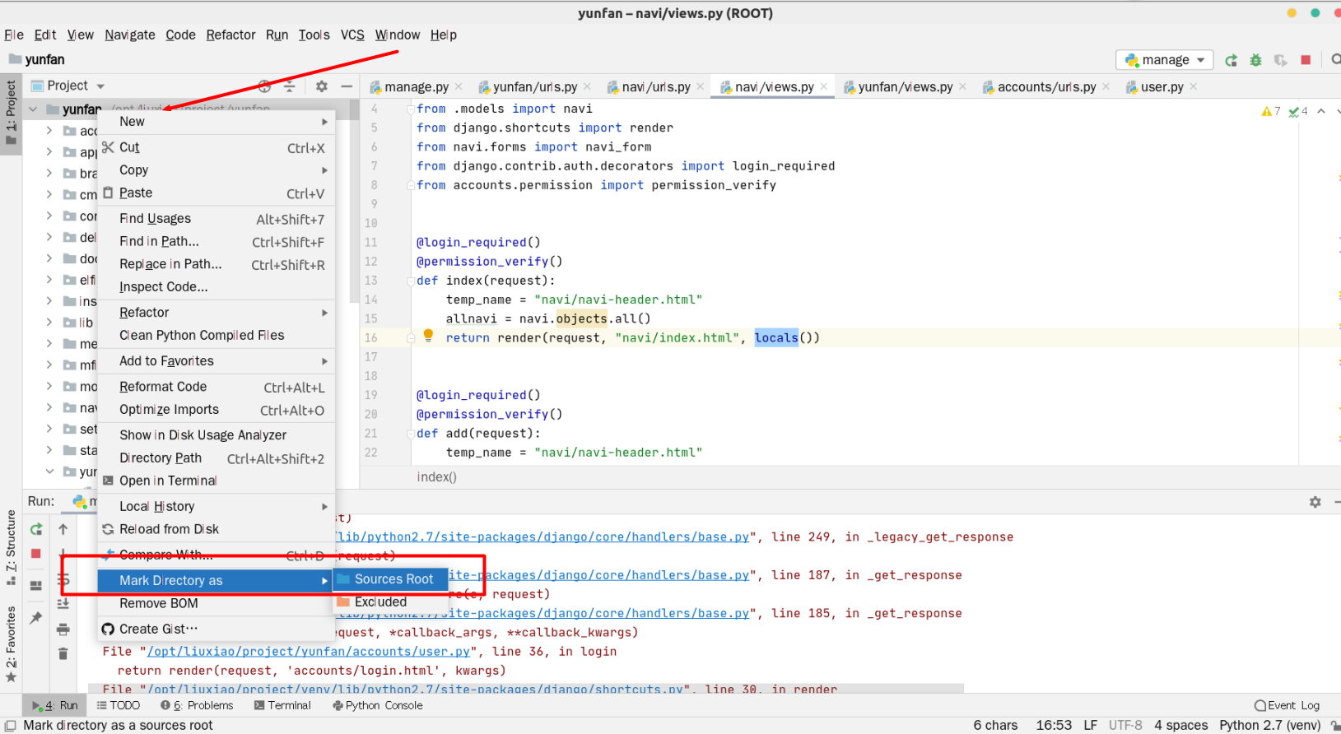Click the tool windows toggle in status bar corner
Screen dimensions: 1341x734
11,725
